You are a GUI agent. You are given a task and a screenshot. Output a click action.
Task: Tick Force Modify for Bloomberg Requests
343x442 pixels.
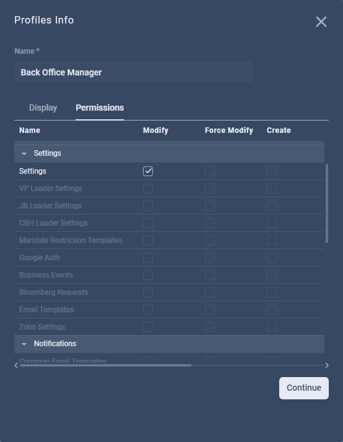[x=210, y=292]
